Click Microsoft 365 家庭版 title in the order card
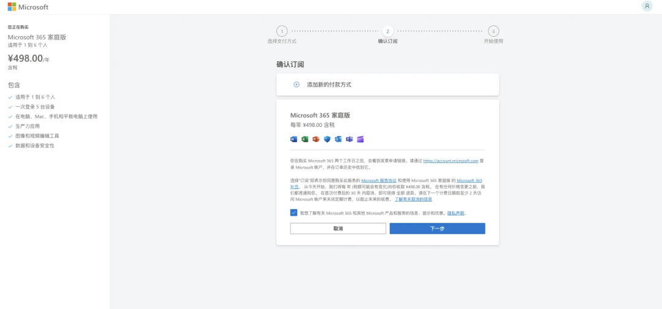Image resolution: width=662 pixels, height=309 pixels. click(x=321, y=115)
